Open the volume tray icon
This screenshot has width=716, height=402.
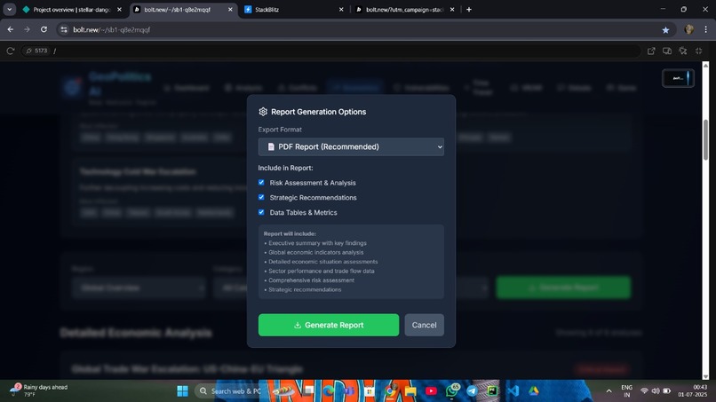point(656,391)
